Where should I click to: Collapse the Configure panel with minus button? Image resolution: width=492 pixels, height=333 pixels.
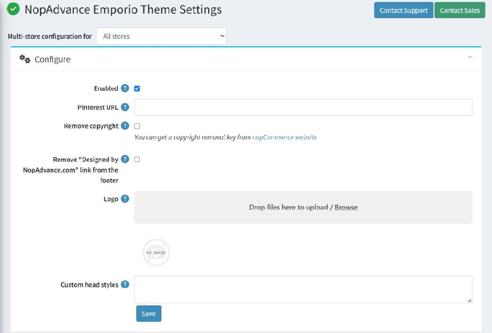470,57
